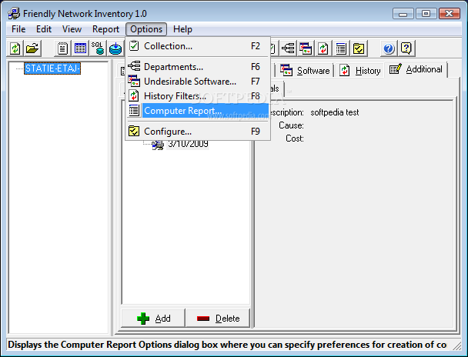Viewport: 468px width, 357px height.
Task: Click the yellow context help icon
Action: click(x=406, y=48)
